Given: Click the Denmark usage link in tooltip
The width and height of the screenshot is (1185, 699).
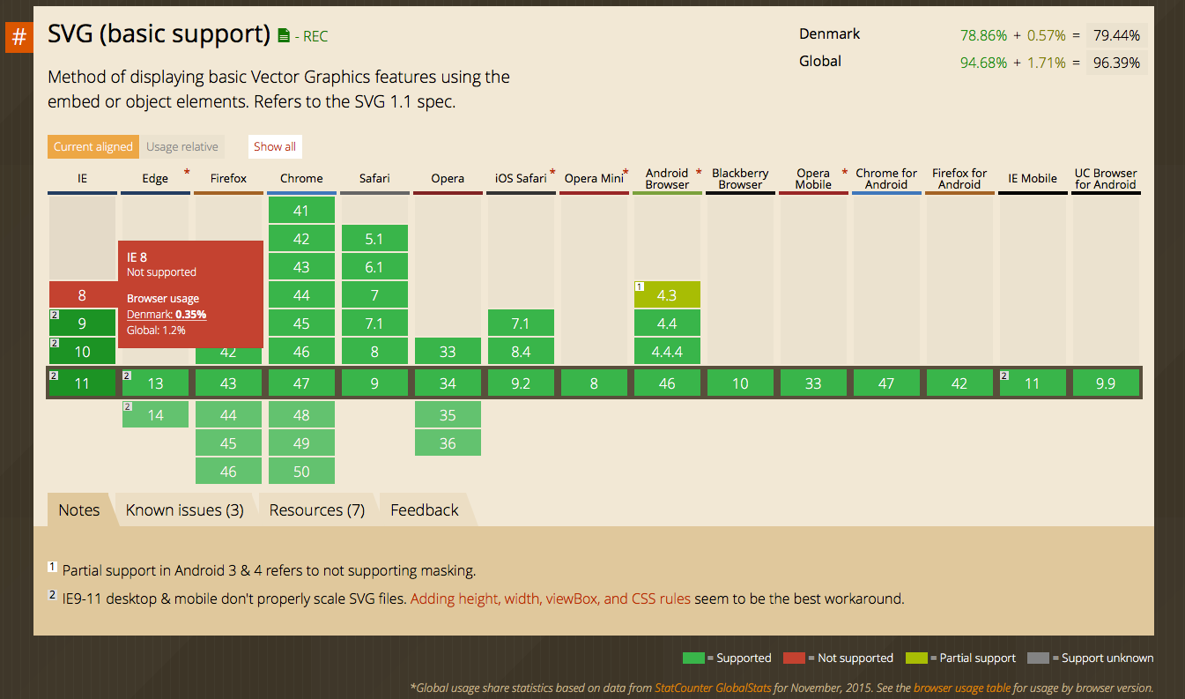Looking at the screenshot, I should click(167, 315).
